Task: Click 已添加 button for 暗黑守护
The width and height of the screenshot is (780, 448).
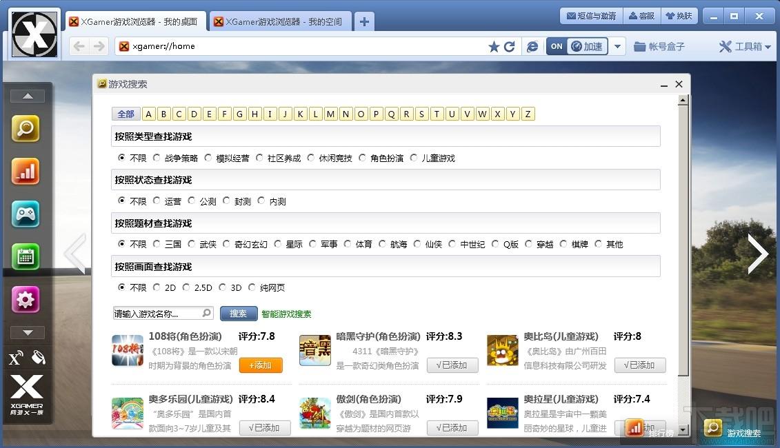Action: pyautogui.click(x=452, y=365)
